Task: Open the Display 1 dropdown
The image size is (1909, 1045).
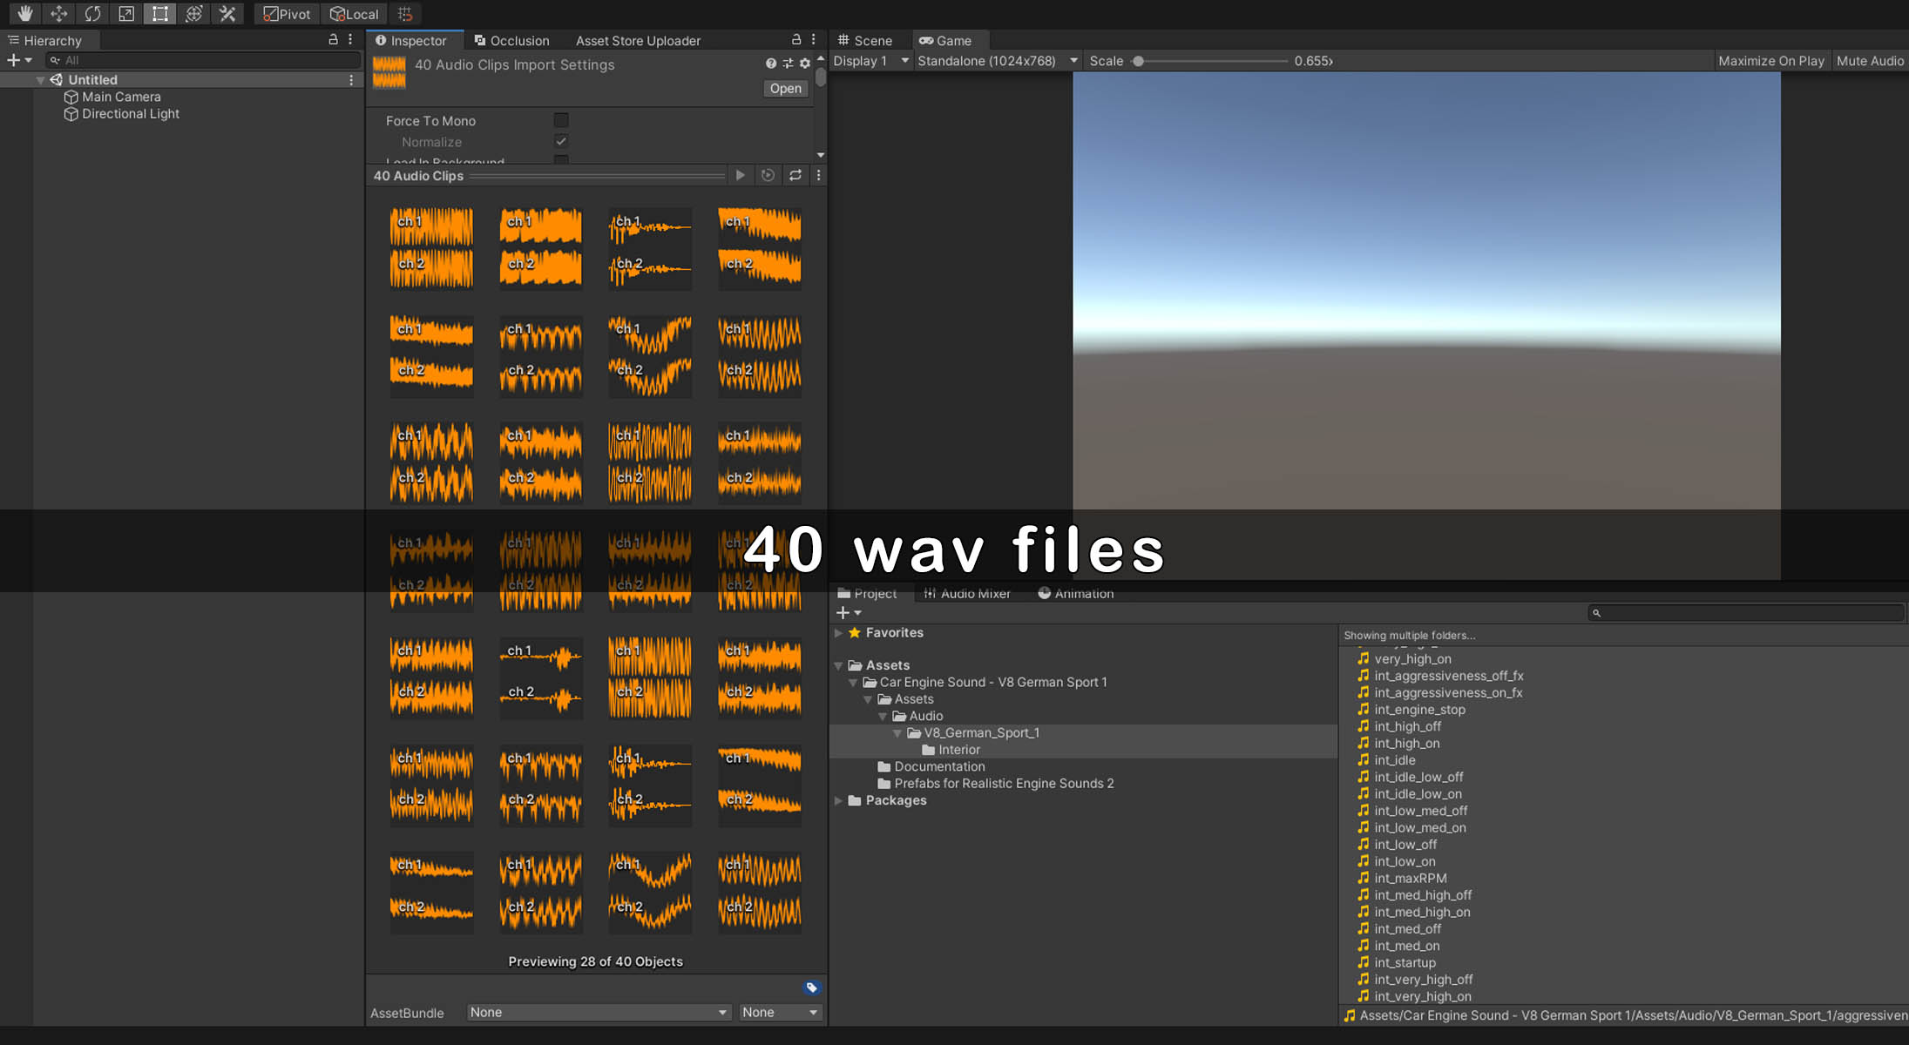Action: 870,61
